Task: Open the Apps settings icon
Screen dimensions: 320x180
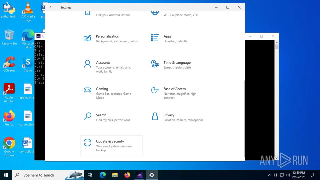Action: pyautogui.click(x=155, y=37)
